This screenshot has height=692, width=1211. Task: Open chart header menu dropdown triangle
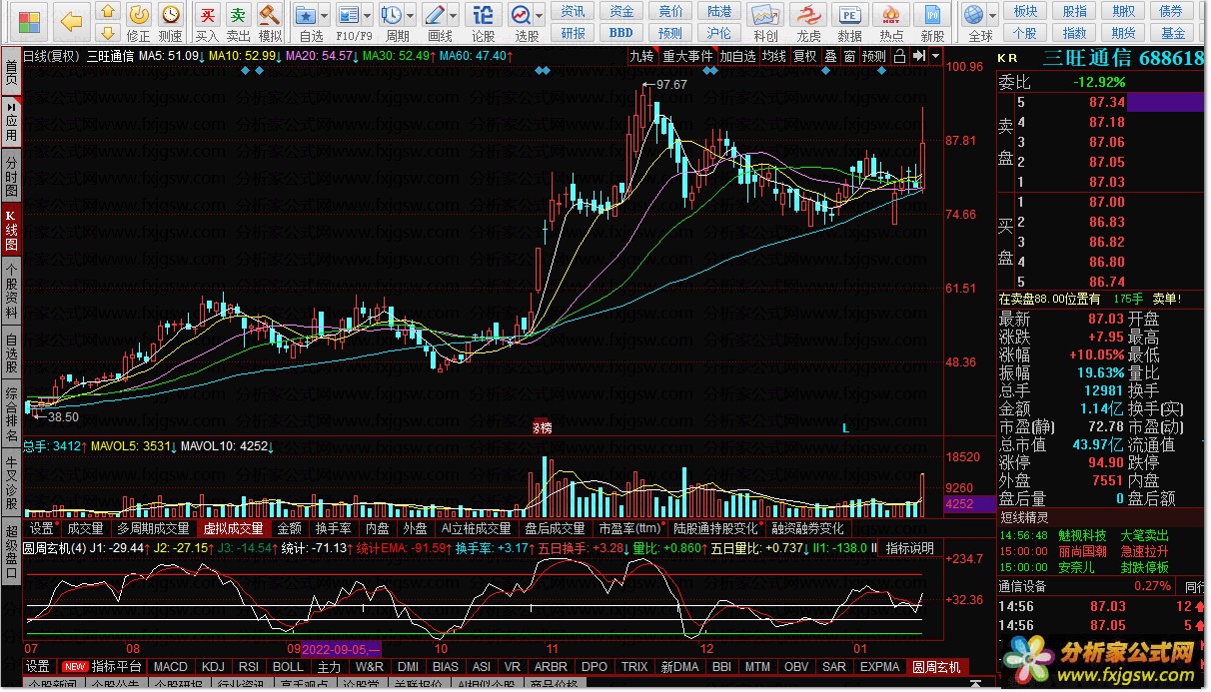click(x=935, y=56)
